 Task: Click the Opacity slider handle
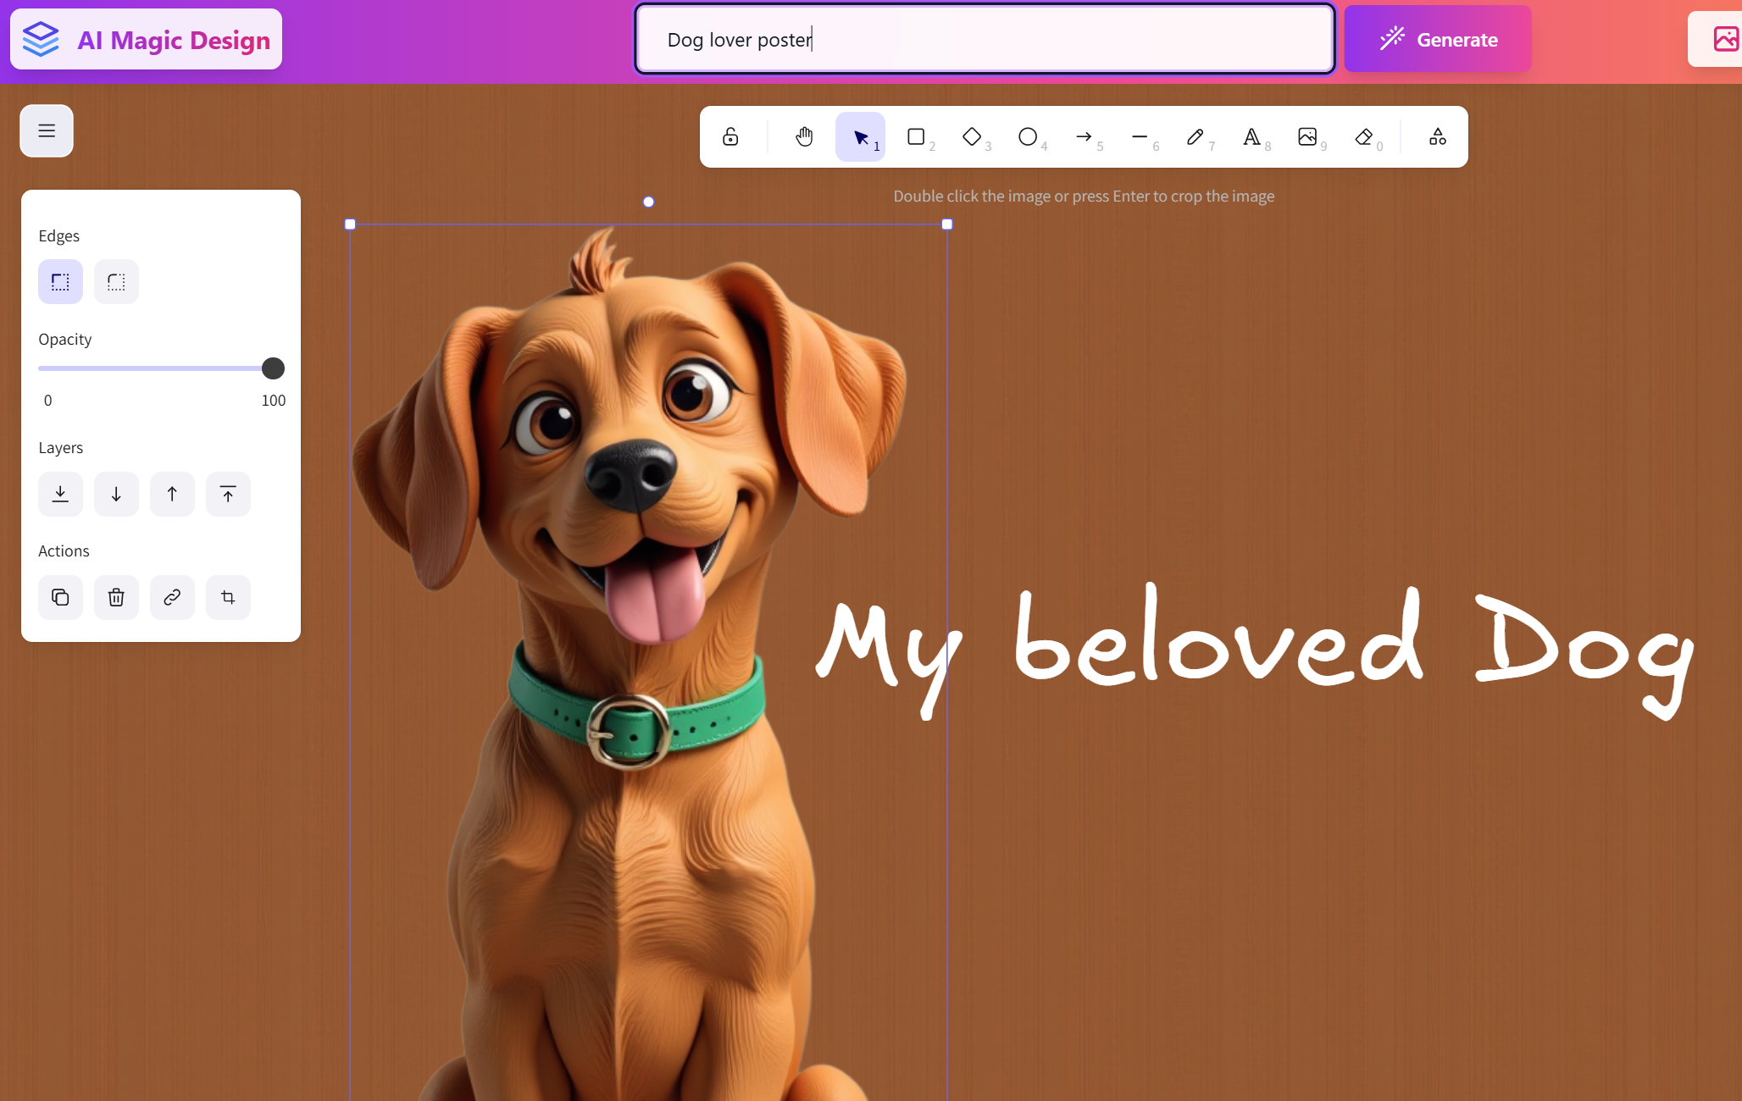pyautogui.click(x=273, y=368)
